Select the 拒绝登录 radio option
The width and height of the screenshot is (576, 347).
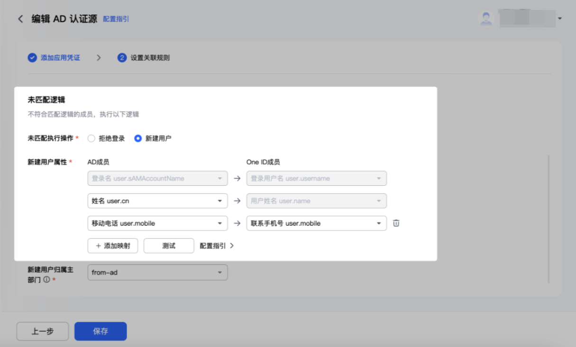(91, 138)
